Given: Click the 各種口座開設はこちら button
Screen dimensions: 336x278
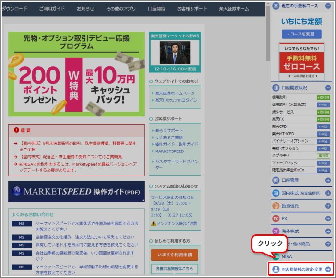Looking at the screenshot, I should coord(174,269).
